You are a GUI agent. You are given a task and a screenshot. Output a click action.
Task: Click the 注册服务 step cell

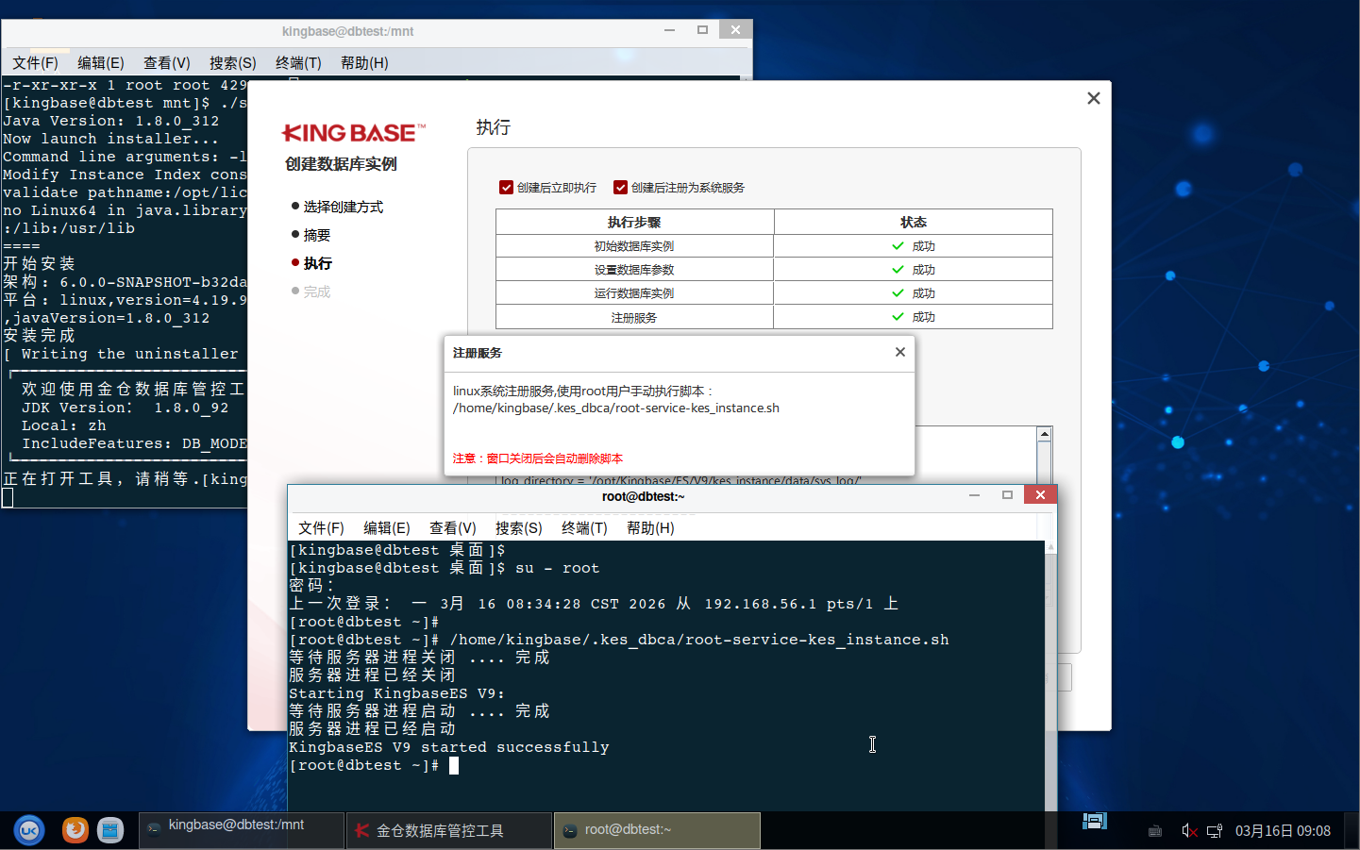pos(634,318)
